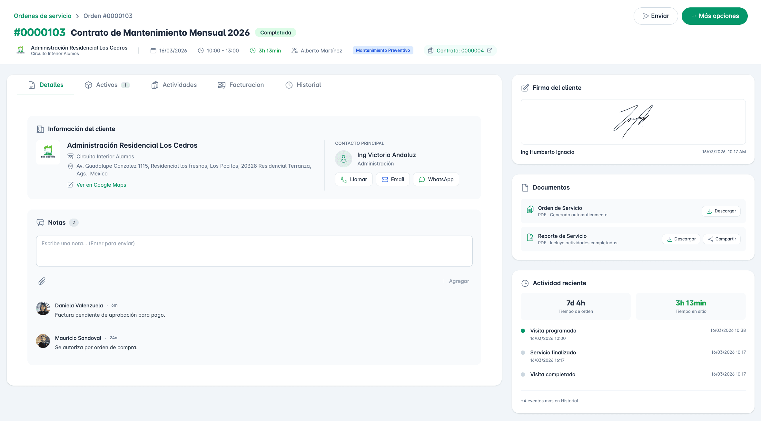Click Daniela Valenzuela's avatar photo
761x421 pixels.
43,309
